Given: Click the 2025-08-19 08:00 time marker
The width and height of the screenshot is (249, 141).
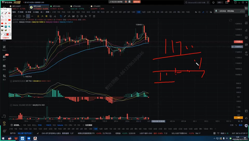Looking at the screenshot, I should point(158,121).
